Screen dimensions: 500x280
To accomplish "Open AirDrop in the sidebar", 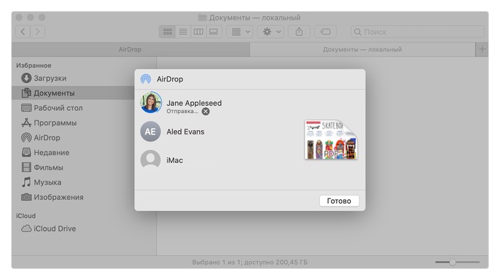I will click(41, 137).
